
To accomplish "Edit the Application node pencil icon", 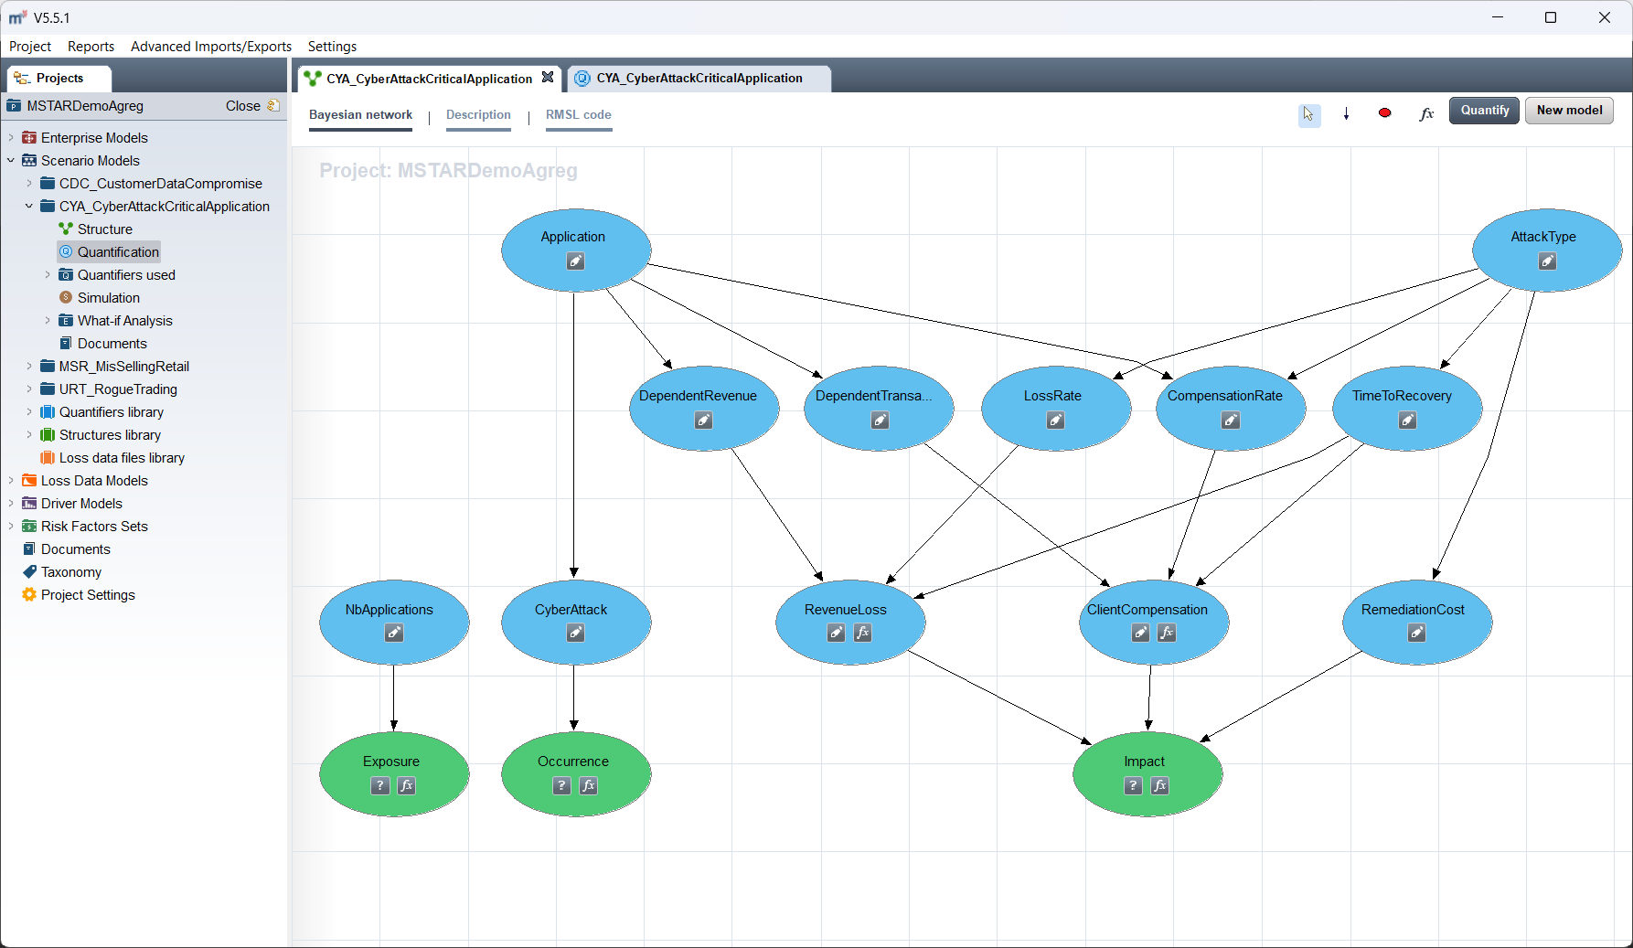I will pyautogui.click(x=575, y=261).
